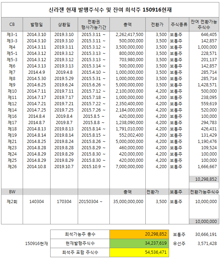Click the share count '1,428,571'

(x=207, y=85)
